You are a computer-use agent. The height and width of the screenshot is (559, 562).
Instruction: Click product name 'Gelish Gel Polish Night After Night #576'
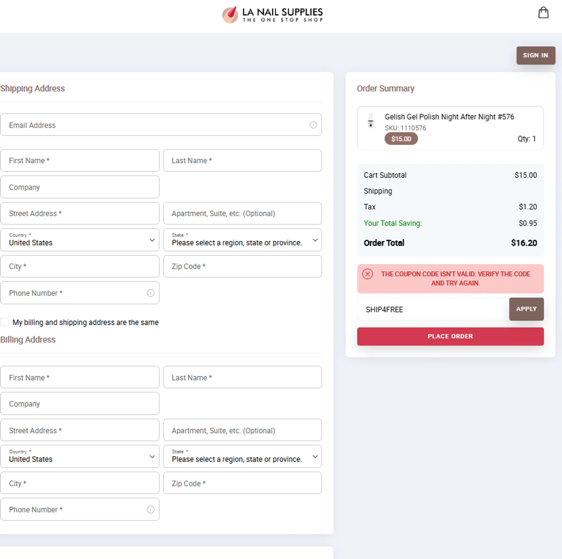click(x=449, y=117)
